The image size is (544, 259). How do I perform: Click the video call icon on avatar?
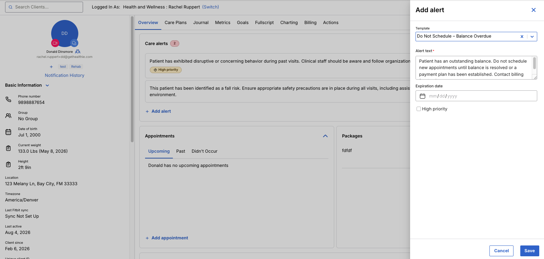(55, 43)
